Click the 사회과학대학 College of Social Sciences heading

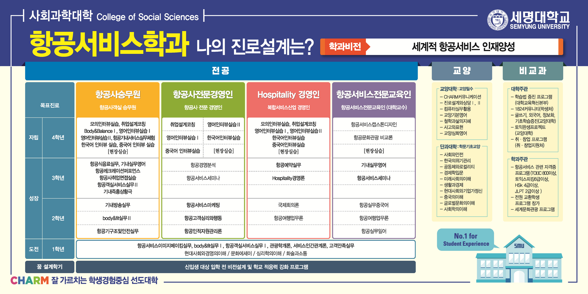(x=114, y=16)
